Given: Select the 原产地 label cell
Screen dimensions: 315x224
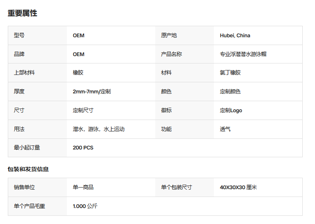Looking at the screenshot, I should point(185,36).
